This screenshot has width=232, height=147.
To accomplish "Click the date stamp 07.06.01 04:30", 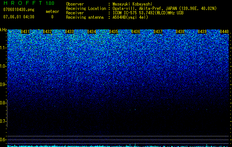I will pos(19,17).
